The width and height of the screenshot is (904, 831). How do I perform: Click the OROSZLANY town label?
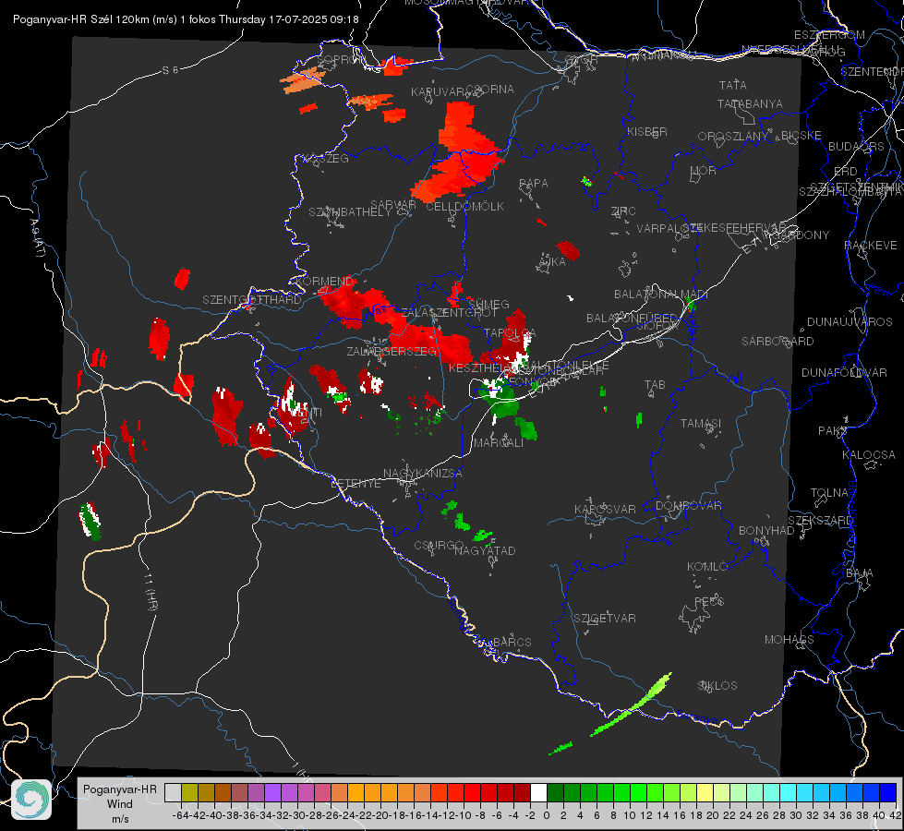(733, 136)
